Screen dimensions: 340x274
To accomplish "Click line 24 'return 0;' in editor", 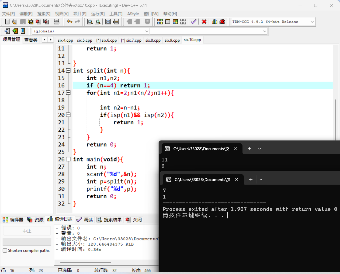I will 101,145.
